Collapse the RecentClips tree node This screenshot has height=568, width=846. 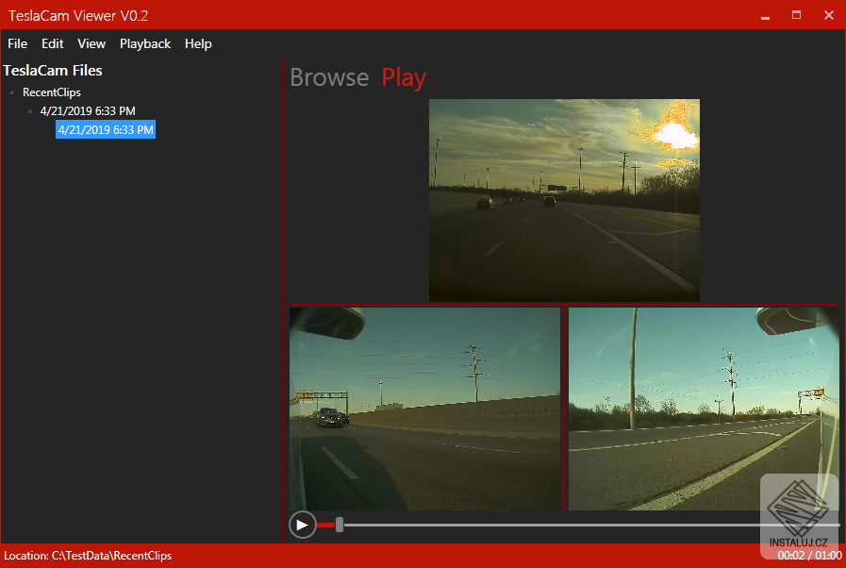pyautogui.click(x=9, y=92)
